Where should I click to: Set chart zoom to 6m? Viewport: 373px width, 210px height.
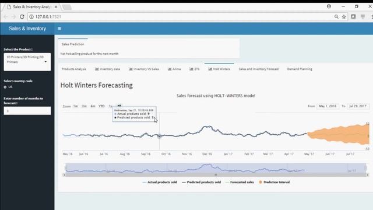[x=93, y=106]
